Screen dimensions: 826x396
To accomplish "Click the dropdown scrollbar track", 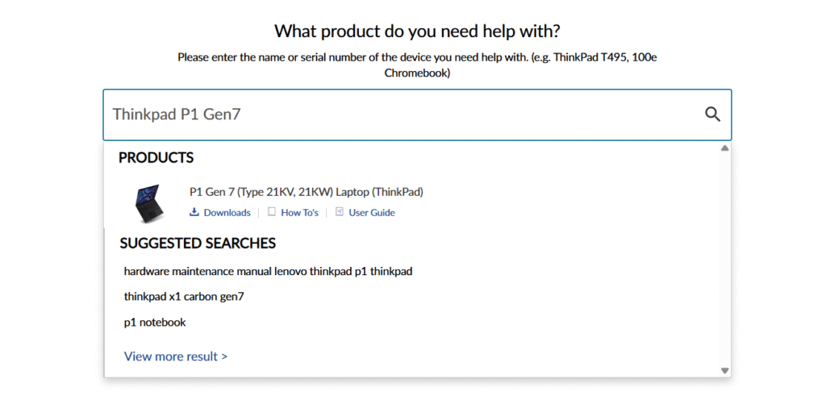I will click(724, 258).
